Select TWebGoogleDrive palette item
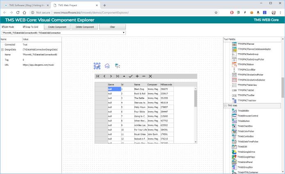The width and height of the screenshot is (285, 174). (246, 152)
